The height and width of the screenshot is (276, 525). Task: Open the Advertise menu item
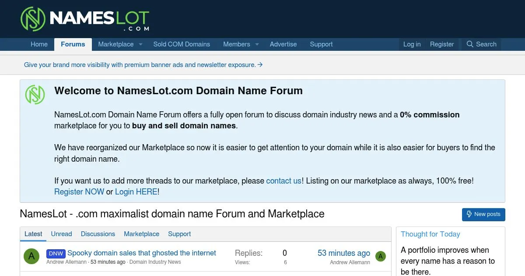283,44
